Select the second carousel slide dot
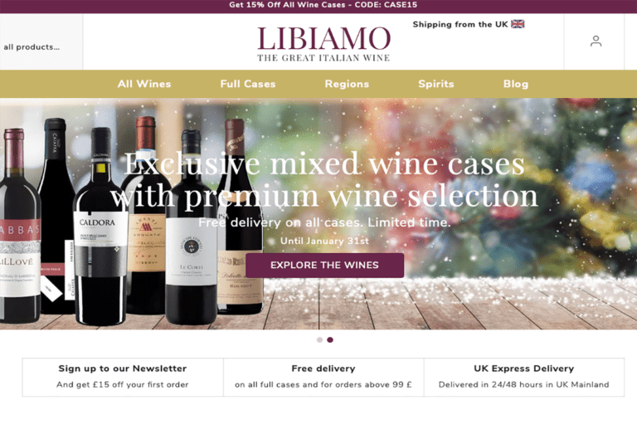 point(330,340)
